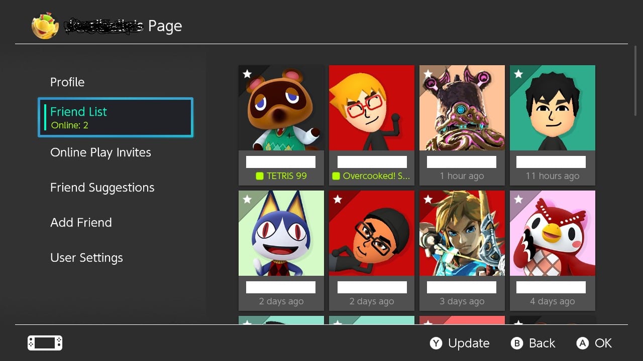
Task: Click the A OK button
Action: 594,343
